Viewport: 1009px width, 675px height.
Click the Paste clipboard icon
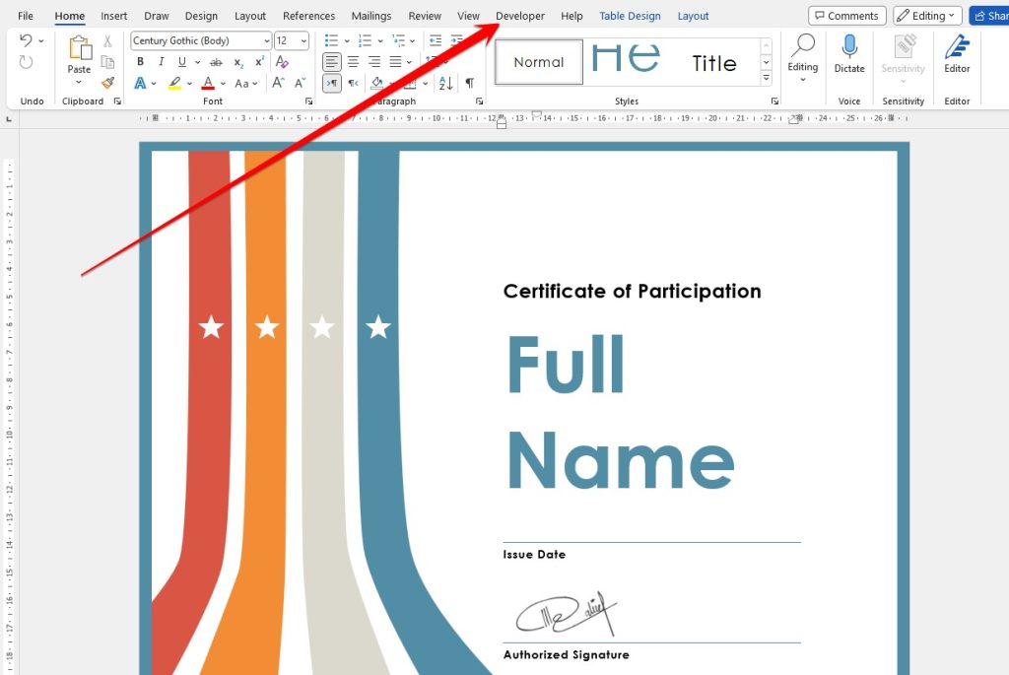pyautogui.click(x=80, y=48)
